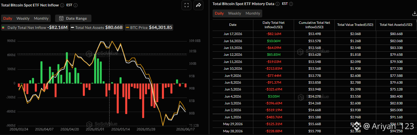Screen dimensions: 417x135
Task: Click the 109.08B right-axis label
Action: point(194,41)
